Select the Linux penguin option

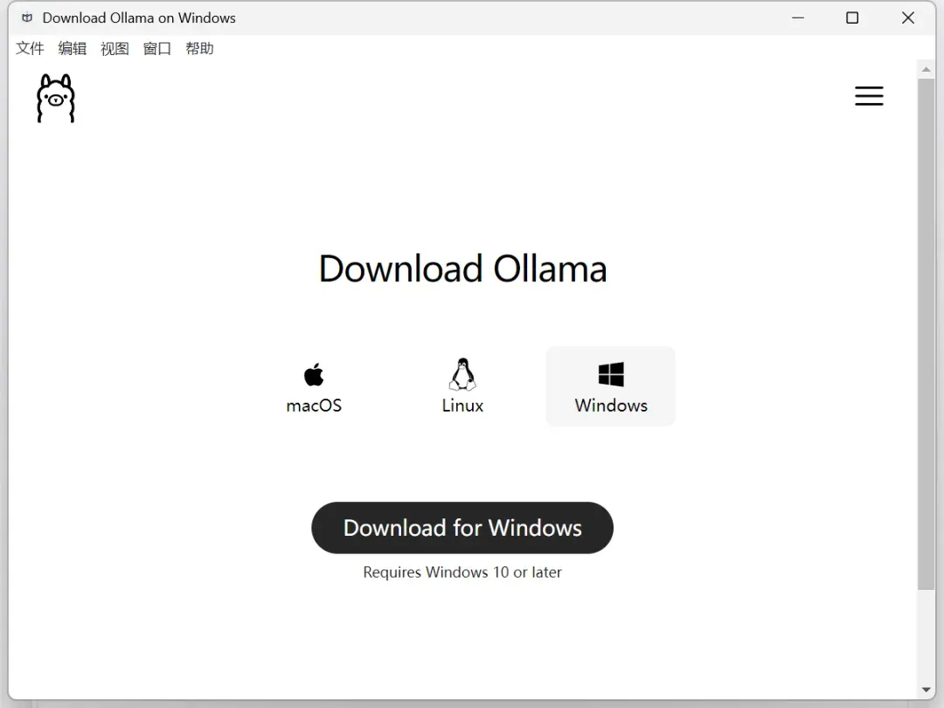coord(462,386)
